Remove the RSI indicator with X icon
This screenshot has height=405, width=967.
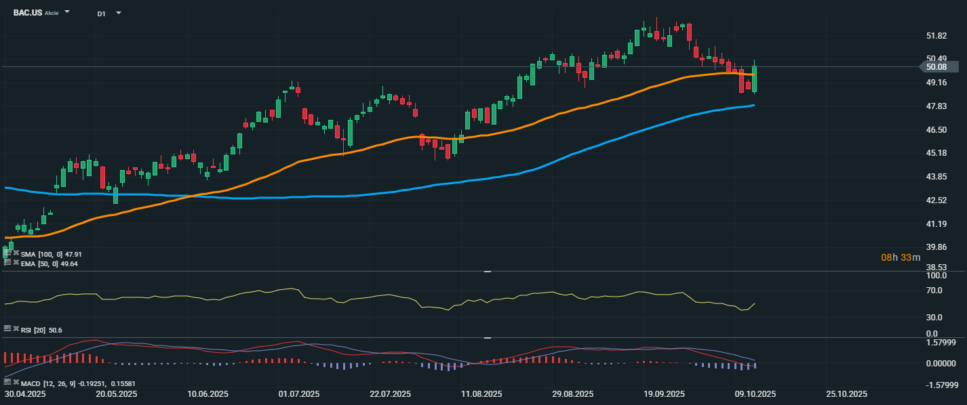(16, 328)
